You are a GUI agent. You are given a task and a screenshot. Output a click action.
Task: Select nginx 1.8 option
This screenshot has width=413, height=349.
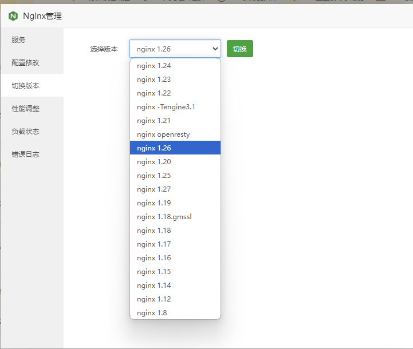pyautogui.click(x=175, y=313)
